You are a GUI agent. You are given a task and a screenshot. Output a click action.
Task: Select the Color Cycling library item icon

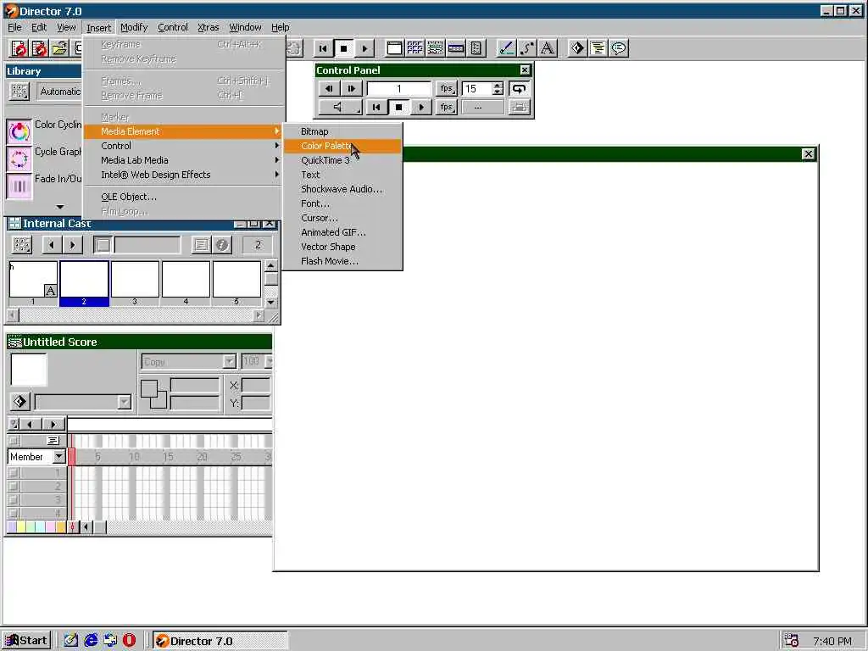19,131
